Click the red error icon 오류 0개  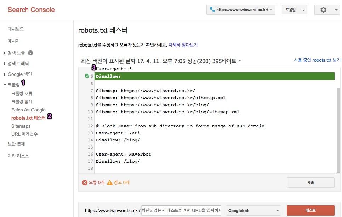85,182
